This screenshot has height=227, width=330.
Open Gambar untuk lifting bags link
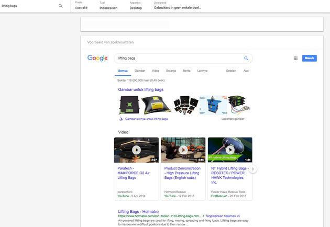140,89
